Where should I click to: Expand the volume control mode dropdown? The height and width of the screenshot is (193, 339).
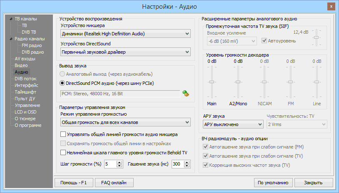click(125, 122)
